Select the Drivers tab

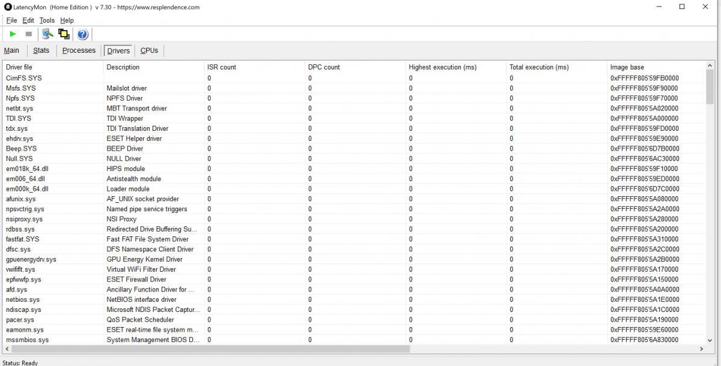[118, 51]
